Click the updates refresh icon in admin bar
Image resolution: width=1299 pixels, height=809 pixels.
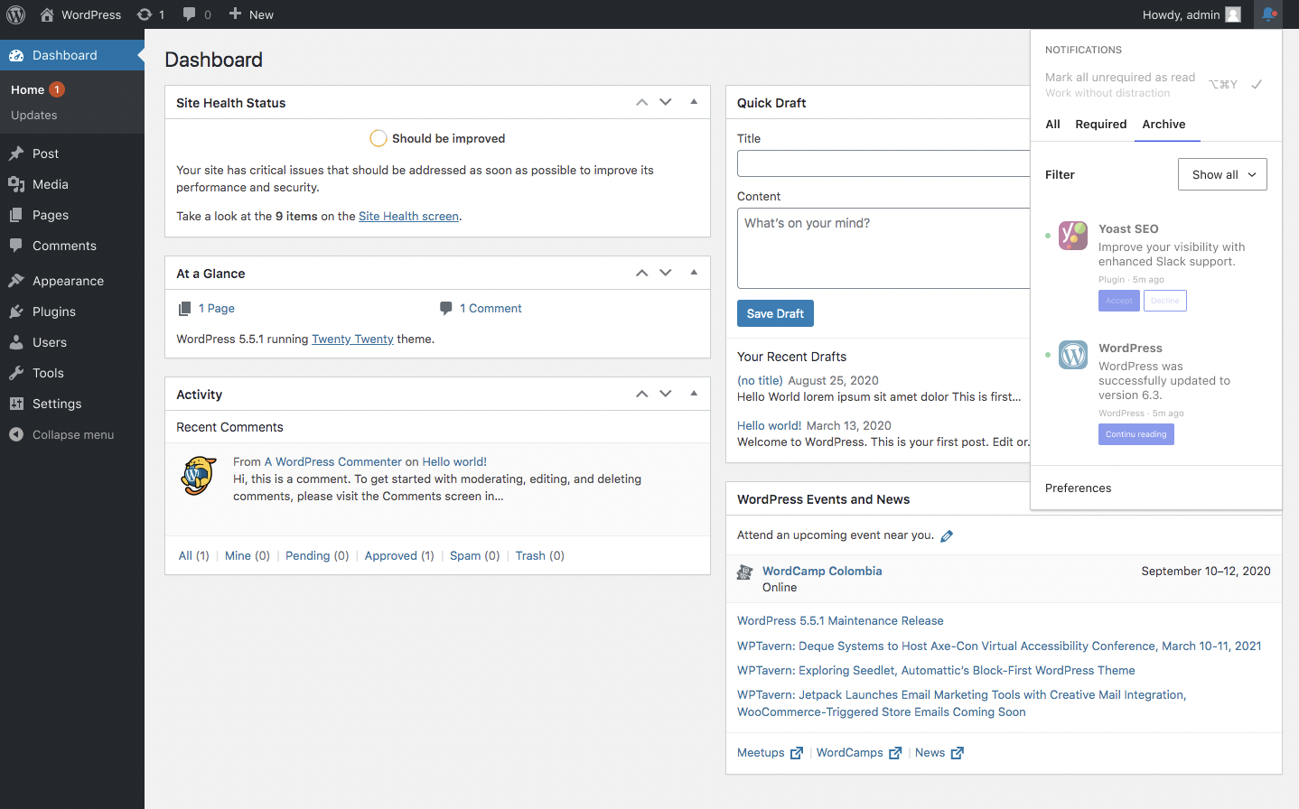(145, 14)
